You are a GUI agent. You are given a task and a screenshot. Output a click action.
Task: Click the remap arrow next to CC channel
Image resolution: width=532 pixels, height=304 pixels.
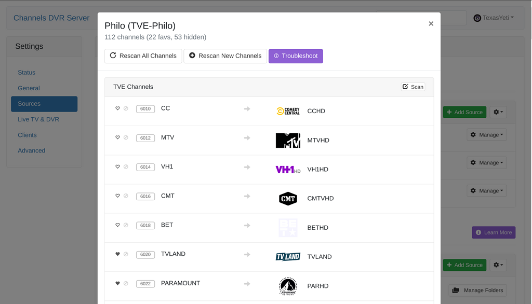tap(247, 108)
